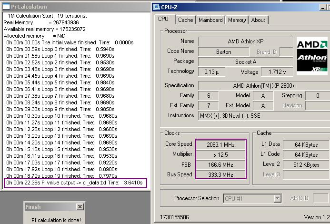The height and width of the screenshot is (224, 330).
Task: Click the Finish dialog title bar
Action: pyautogui.click(x=55, y=207)
